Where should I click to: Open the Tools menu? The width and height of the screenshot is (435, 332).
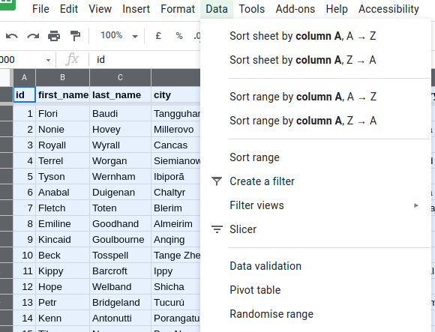coord(251,9)
